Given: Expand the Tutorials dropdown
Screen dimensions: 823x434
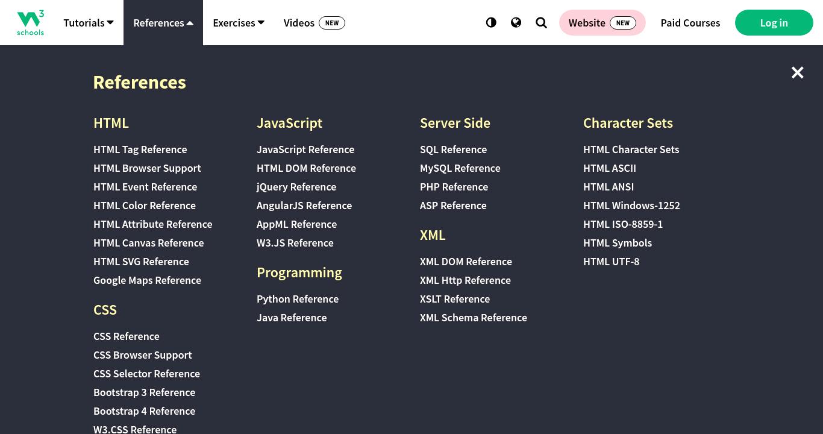Looking at the screenshot, I should (x=89, y=22).
